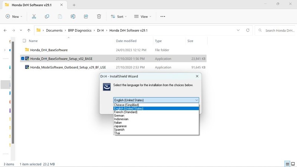Click the InstallShield wizard logo icon
The width and height of the screenshot is (297, 167).
[107, 87]
